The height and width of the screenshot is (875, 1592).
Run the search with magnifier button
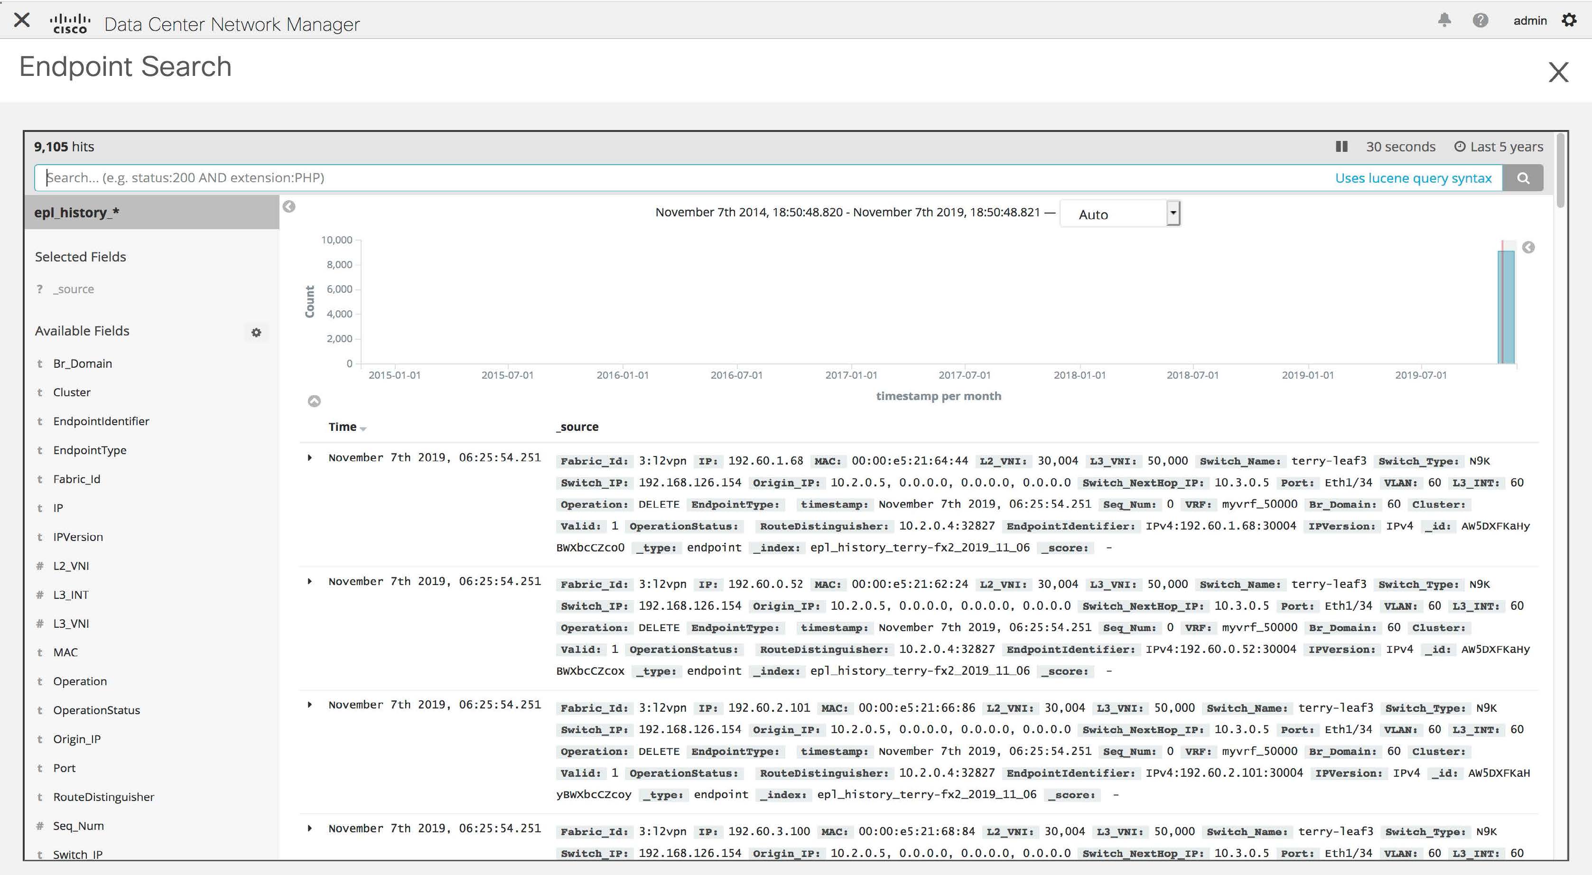point(1523,178)
